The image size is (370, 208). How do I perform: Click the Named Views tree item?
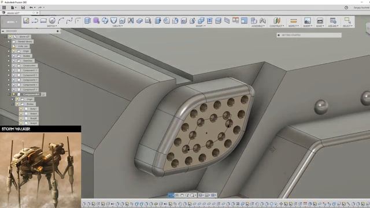tap(25, 42)
